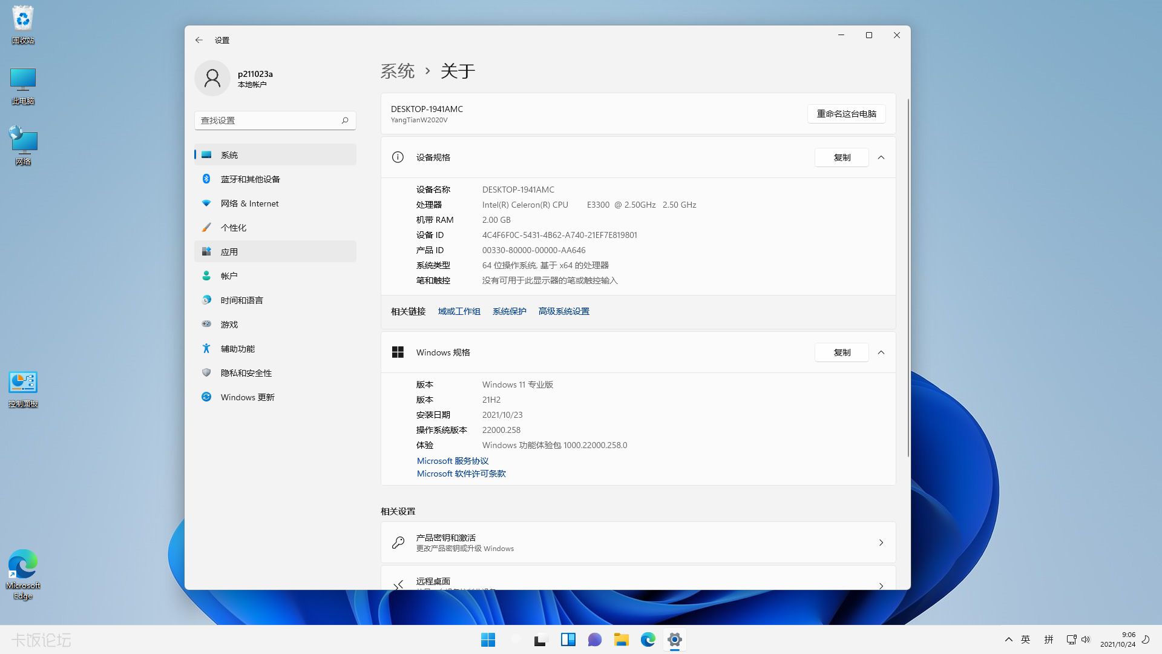Open 回收站 on desktop

[x=23, y=25]
